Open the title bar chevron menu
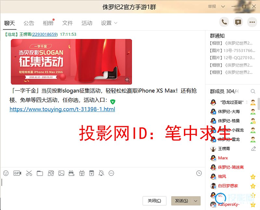This screenshot has height=210, width=260. tap(223, 7)
